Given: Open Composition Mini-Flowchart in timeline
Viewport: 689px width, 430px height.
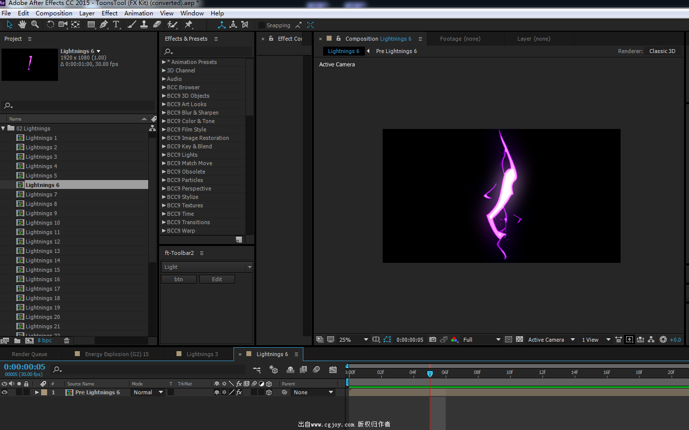Looking at the screenshot, I should tap(257, 369).
